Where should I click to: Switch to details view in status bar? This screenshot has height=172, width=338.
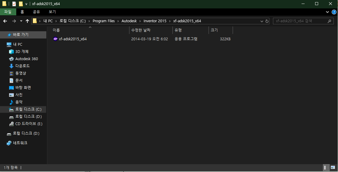pyautogui.click(x=326, y=167)
